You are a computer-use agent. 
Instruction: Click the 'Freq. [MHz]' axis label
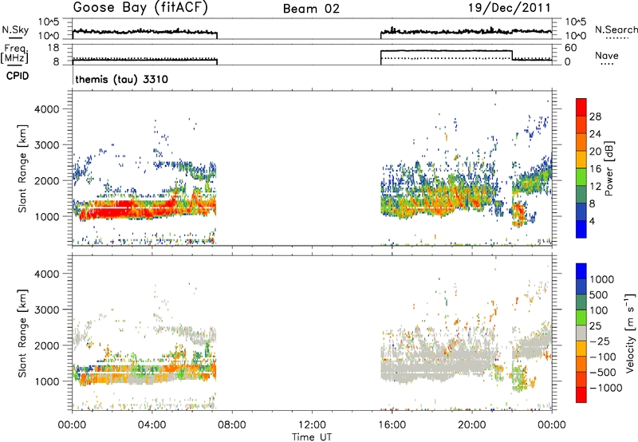15,53
